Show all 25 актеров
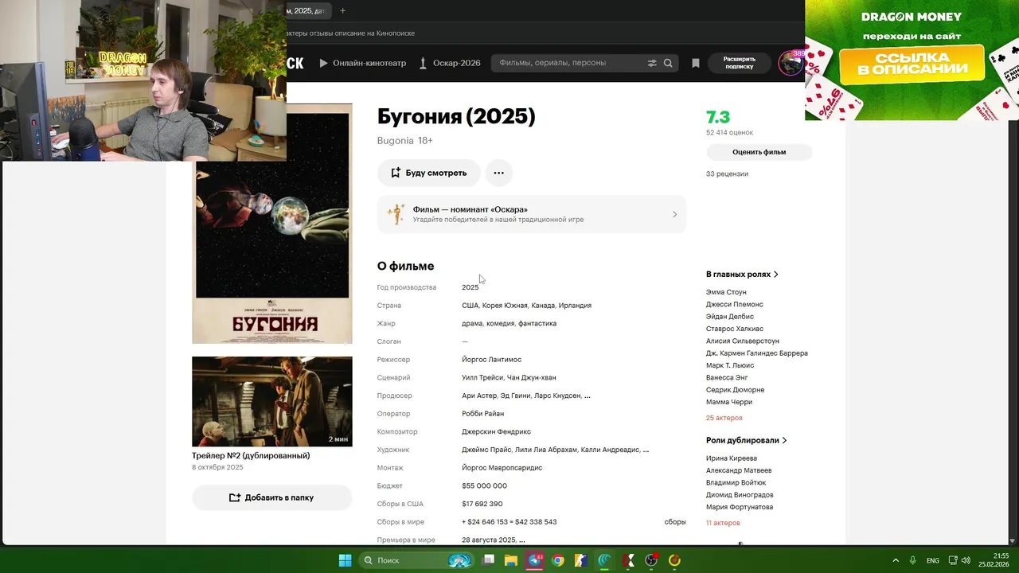Screen dimensions: 1019x573 (724, 418)
